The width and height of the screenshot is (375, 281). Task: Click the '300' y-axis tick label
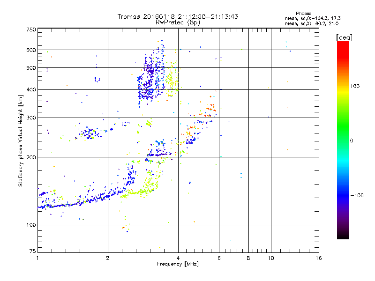coord(31,118)
